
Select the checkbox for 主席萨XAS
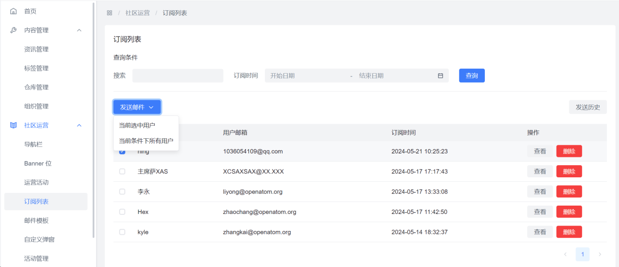122,172
